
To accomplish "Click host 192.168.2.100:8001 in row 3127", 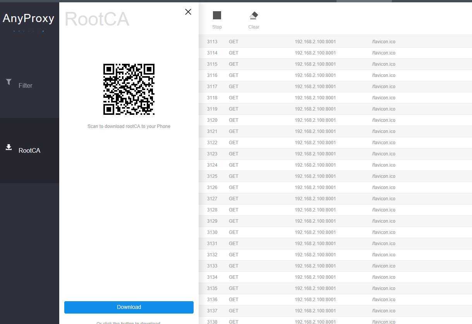I will [315, 199].
